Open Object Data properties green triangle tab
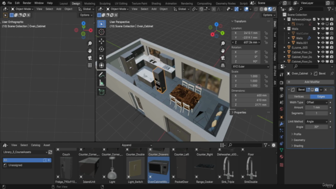 (281, 150)
